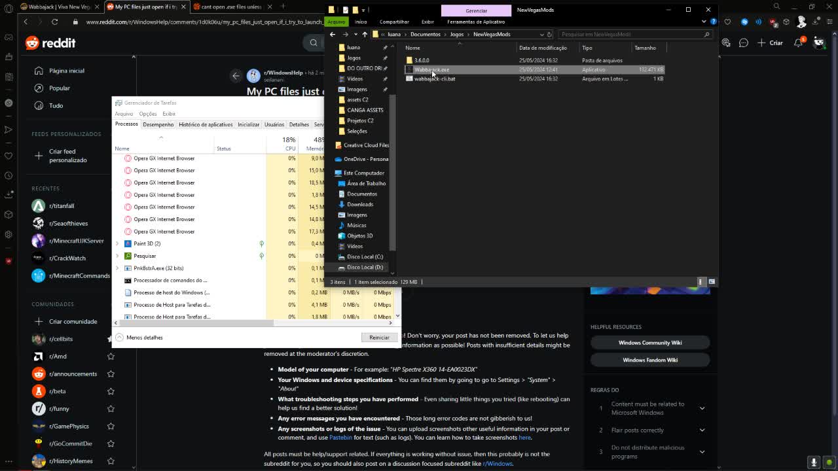Expand the Paint 3D process group
Image resolution: width=838 pixels, height=471 pixels.
117,243
